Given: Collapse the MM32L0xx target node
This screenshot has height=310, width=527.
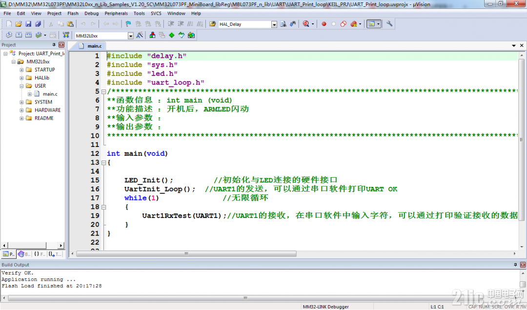Looking at the screenshot, I should click(14, 62).
